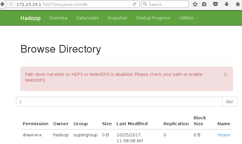Select the 10/25/2017 last modified cell
The height and width of the screenshot is (144, 242).
[x=130, y=138]
